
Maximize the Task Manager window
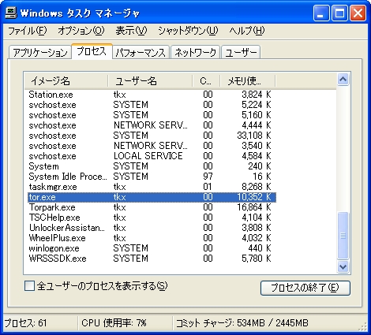point(339,13)
